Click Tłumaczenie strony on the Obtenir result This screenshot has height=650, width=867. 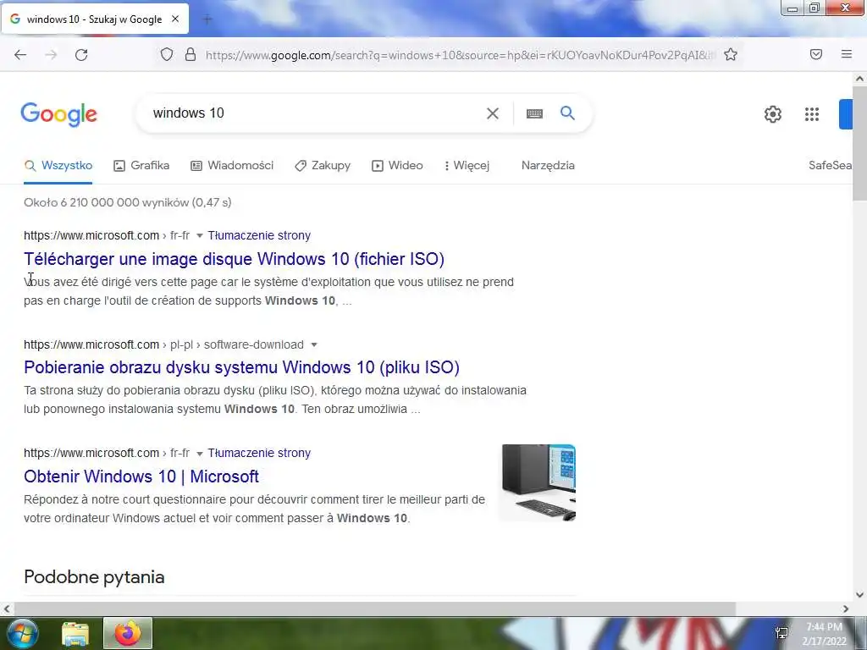(x=259, y=453)
